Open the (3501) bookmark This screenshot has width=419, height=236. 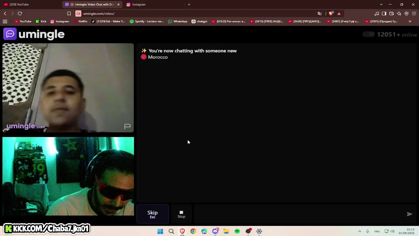381,21
